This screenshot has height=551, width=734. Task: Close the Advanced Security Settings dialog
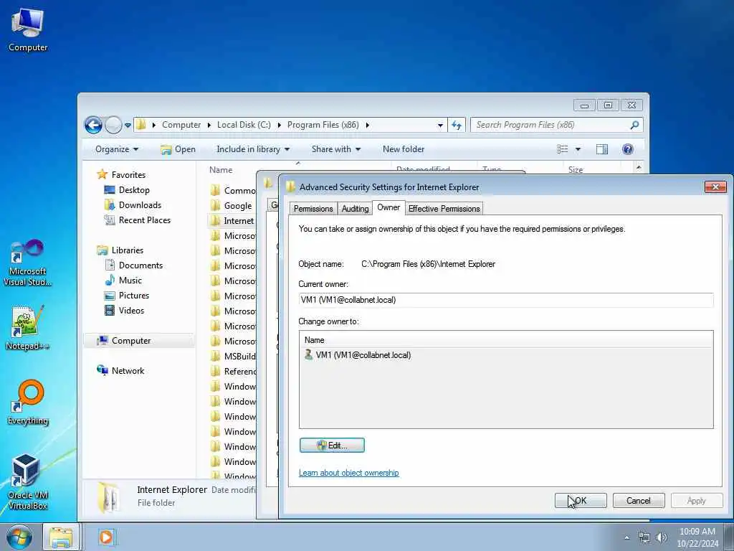pyautogui.click(x=715, y=187)
